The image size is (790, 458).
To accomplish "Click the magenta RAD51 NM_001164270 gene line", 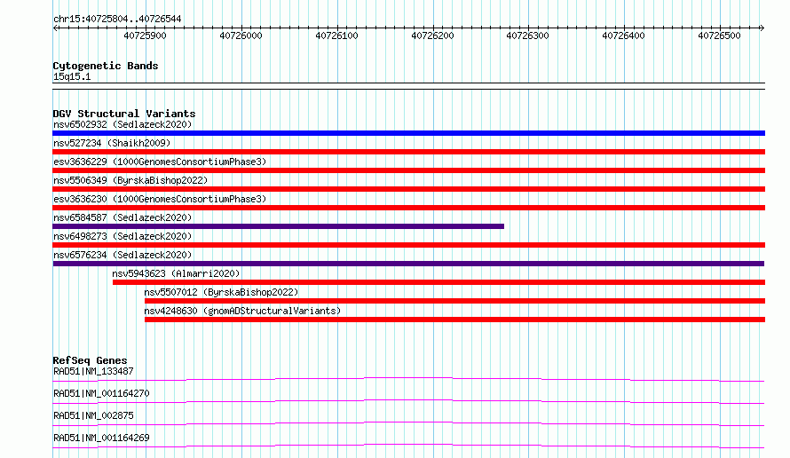I will 408,401.
